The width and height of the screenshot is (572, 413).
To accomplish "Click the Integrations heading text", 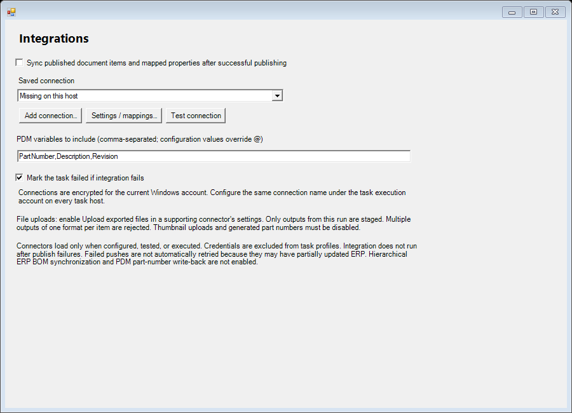I will [x=54, y=39].
